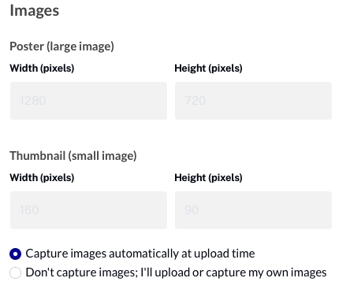The height and width of the screenshot is (289, 350).
Task: Click the 1280 placeholder value
Action: pyautogui.click(x=33, y=101)
